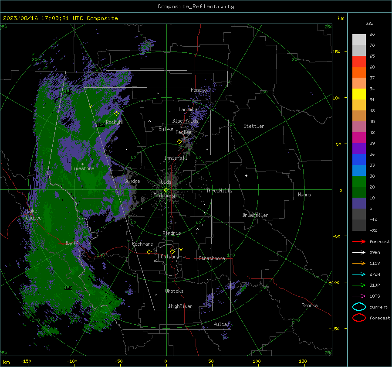The image size is (392, 367).
Task: Click the cyan 27ZW arrow icon
Action: [x=359, y=274]
